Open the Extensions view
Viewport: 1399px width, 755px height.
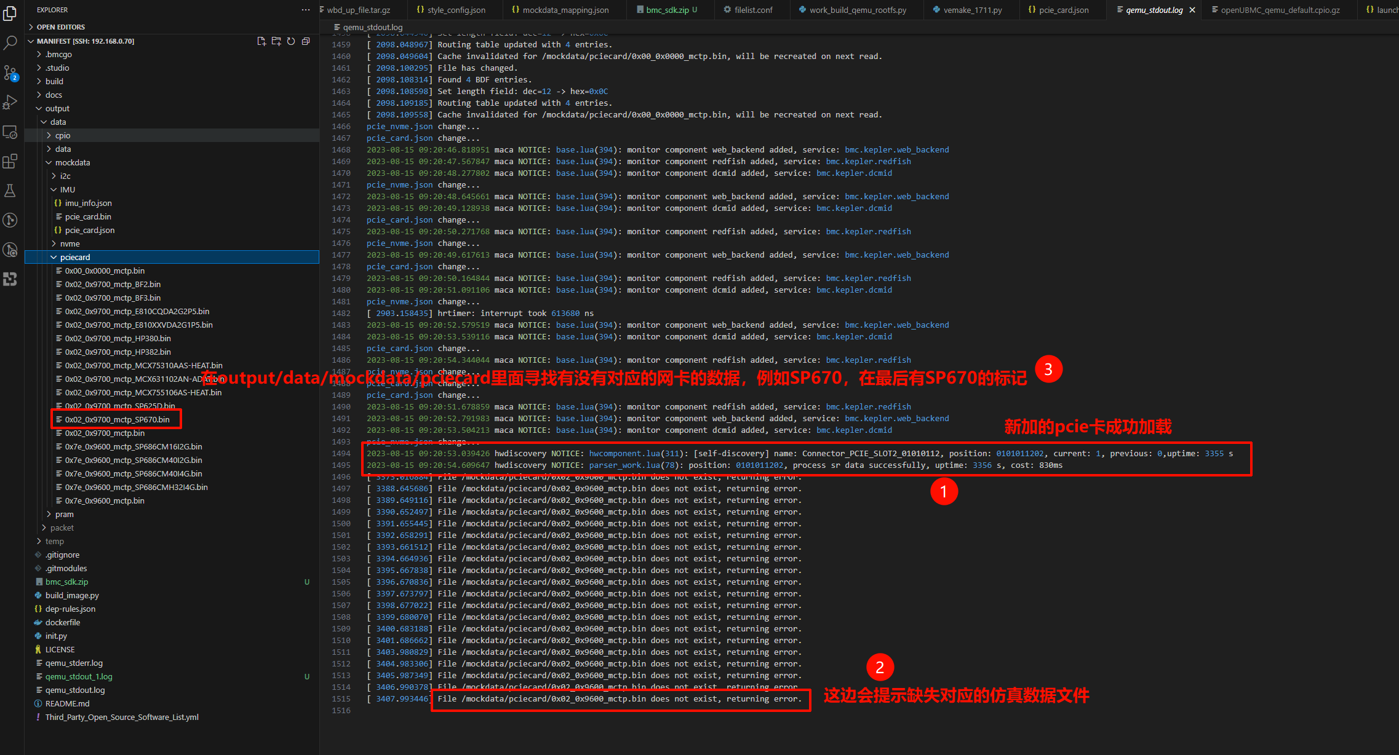(x=10, y=161)
